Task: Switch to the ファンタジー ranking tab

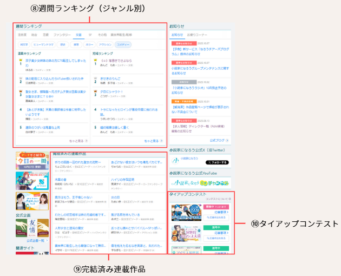Action: 62,35
